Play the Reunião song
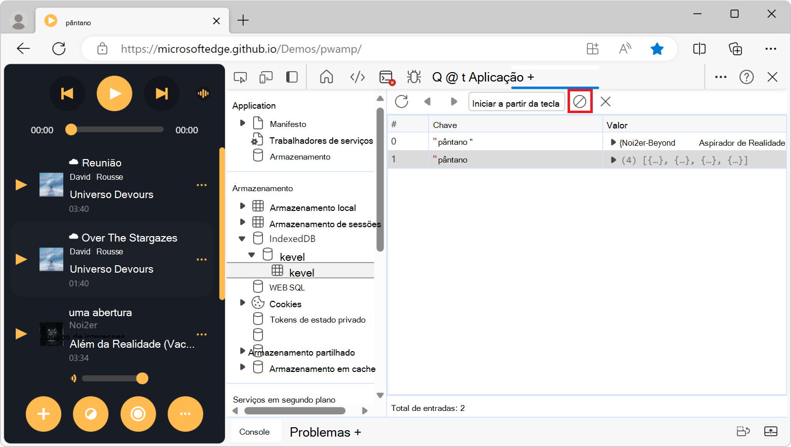The image size is (791, 447). [x=21, y=185]
